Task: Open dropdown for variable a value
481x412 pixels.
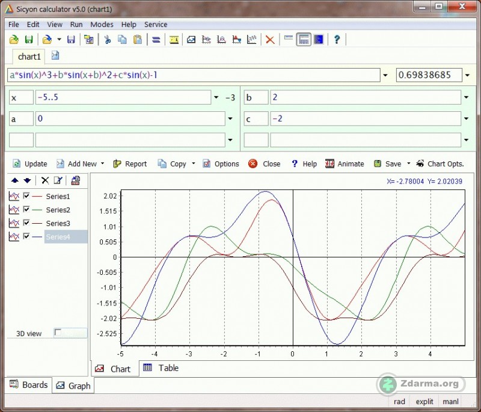Action: coord(230,118)
